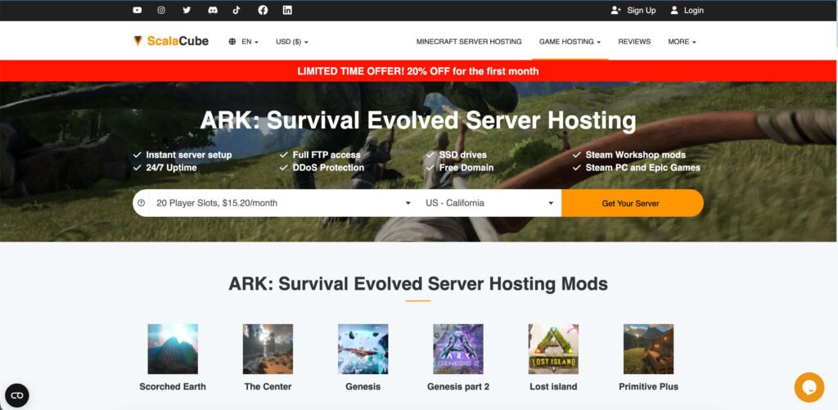Open the Facebook social icon

(x=263, y=10)
